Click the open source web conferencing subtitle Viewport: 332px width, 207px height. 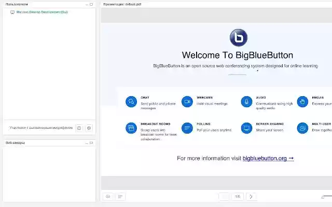click(236, 66)
